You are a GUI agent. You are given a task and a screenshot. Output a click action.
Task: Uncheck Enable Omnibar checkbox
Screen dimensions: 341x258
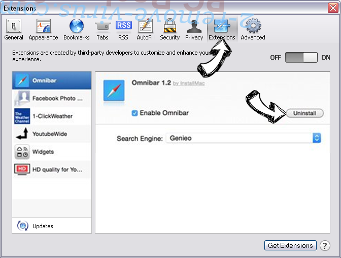(134, 113)
